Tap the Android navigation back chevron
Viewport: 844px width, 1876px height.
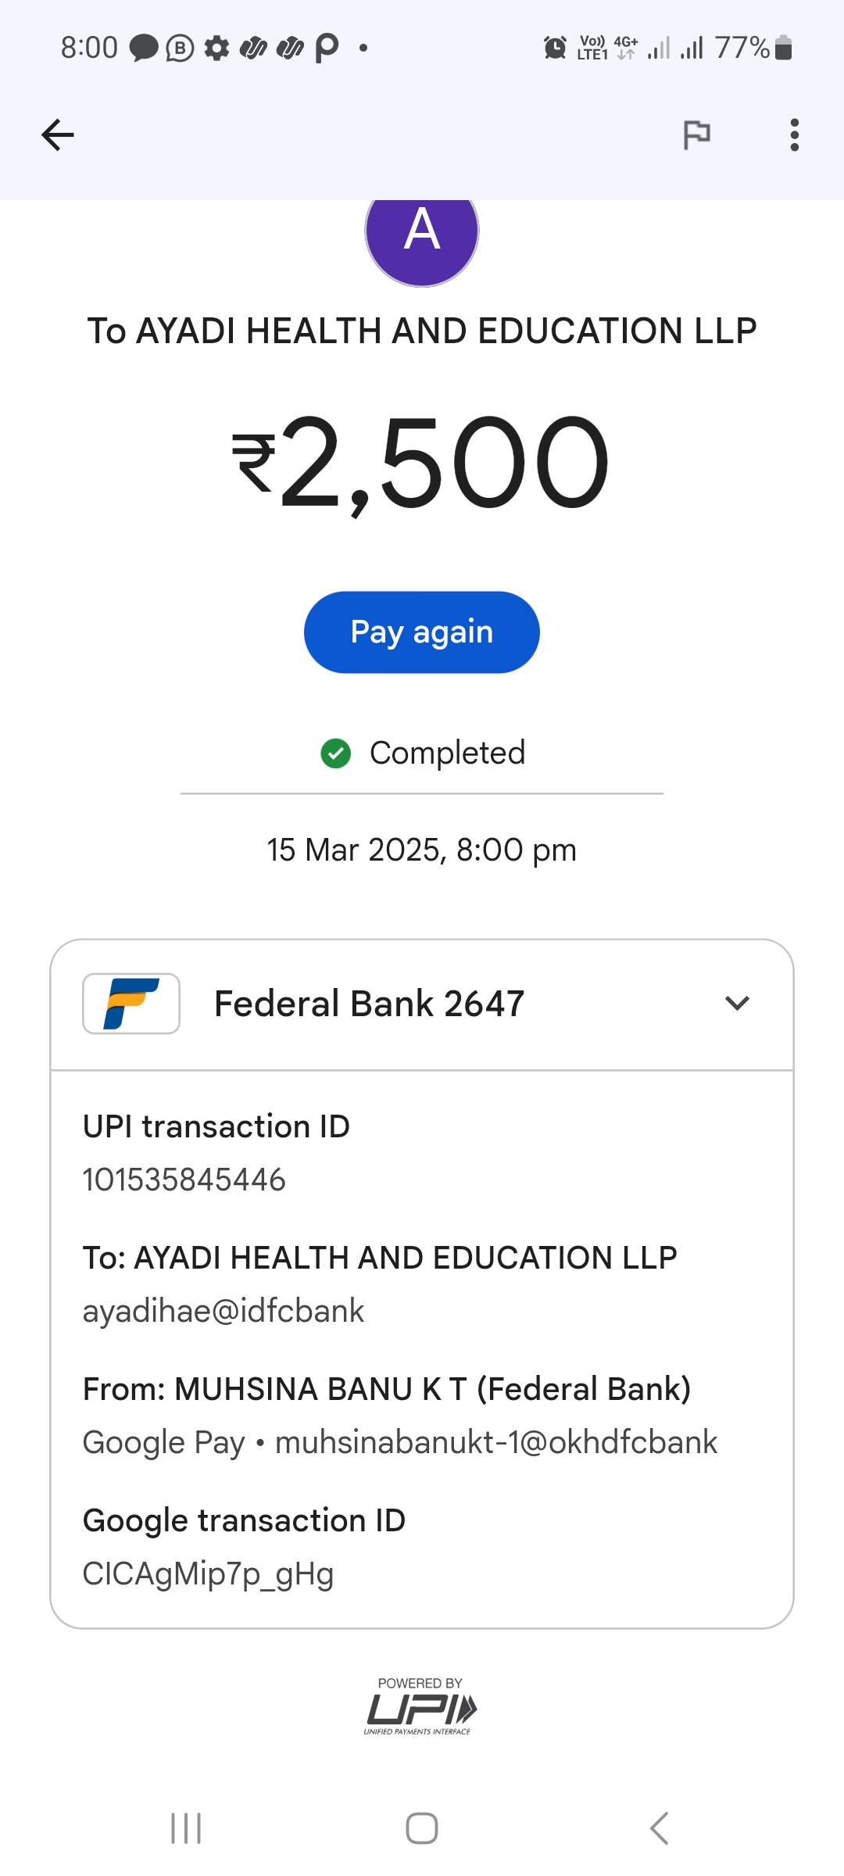pos(659,1828)
